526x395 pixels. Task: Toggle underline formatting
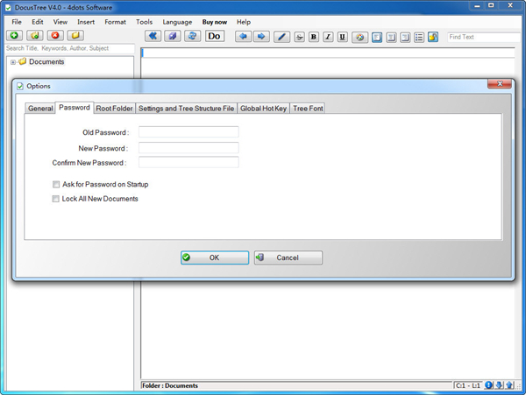pos(342,37)
